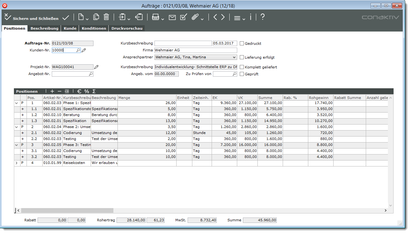This screenshot has width=410, height=233.
Task: Add a position with the plus icon
Action: pos(52,91)
